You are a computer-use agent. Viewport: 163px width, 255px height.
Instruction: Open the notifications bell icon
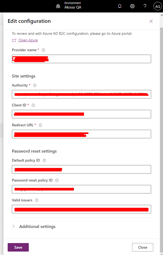click(120, 6)
